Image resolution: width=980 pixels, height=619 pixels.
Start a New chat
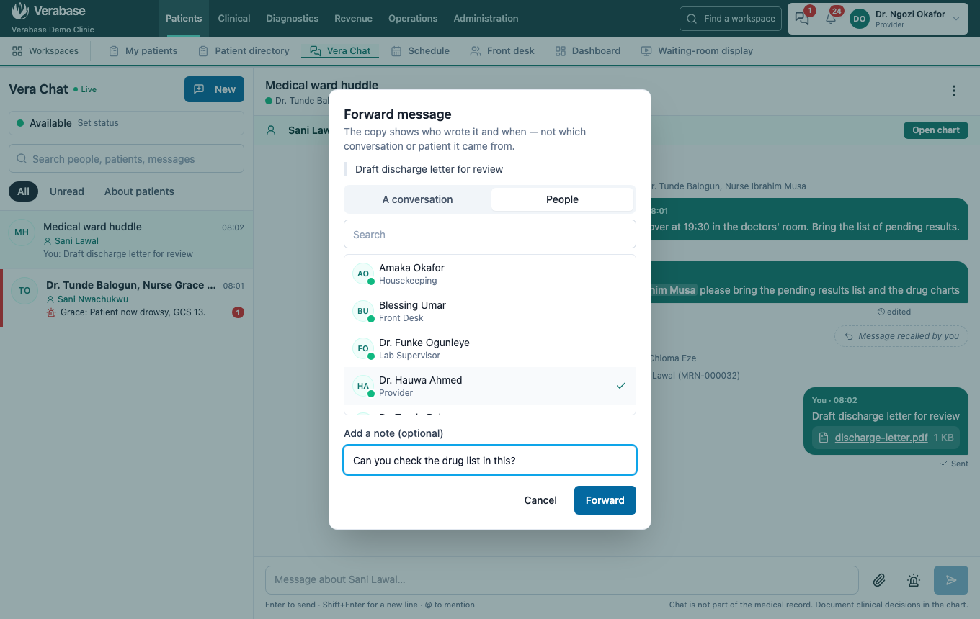pos(214,89)
